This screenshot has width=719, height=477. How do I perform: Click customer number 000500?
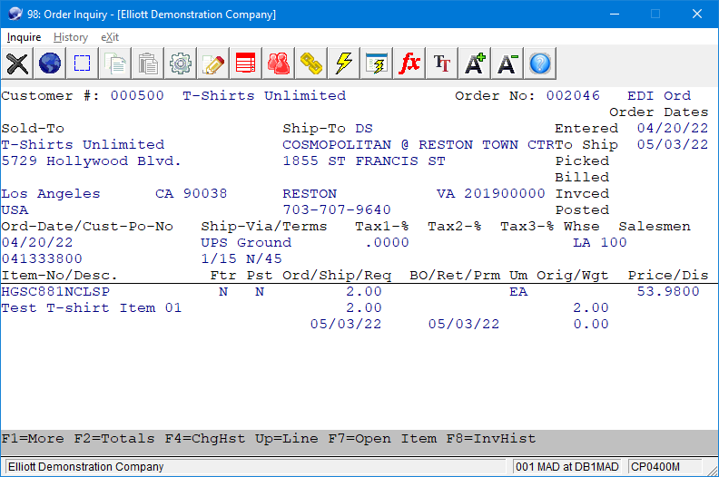(x=137, y=95)
